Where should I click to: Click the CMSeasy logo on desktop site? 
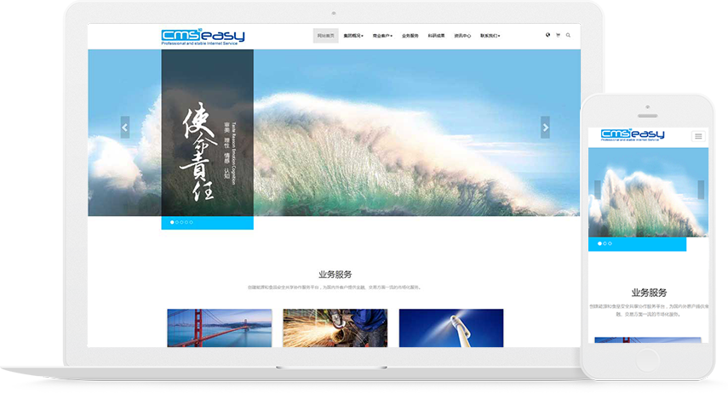(203, 37)
